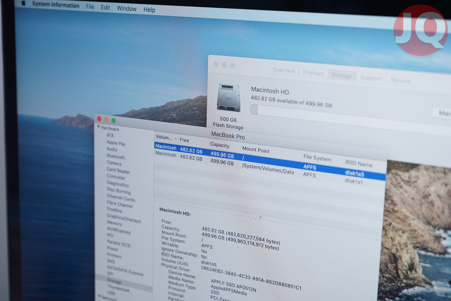
Task: Sort by the File System column header
Action: (x=317, y=158)
